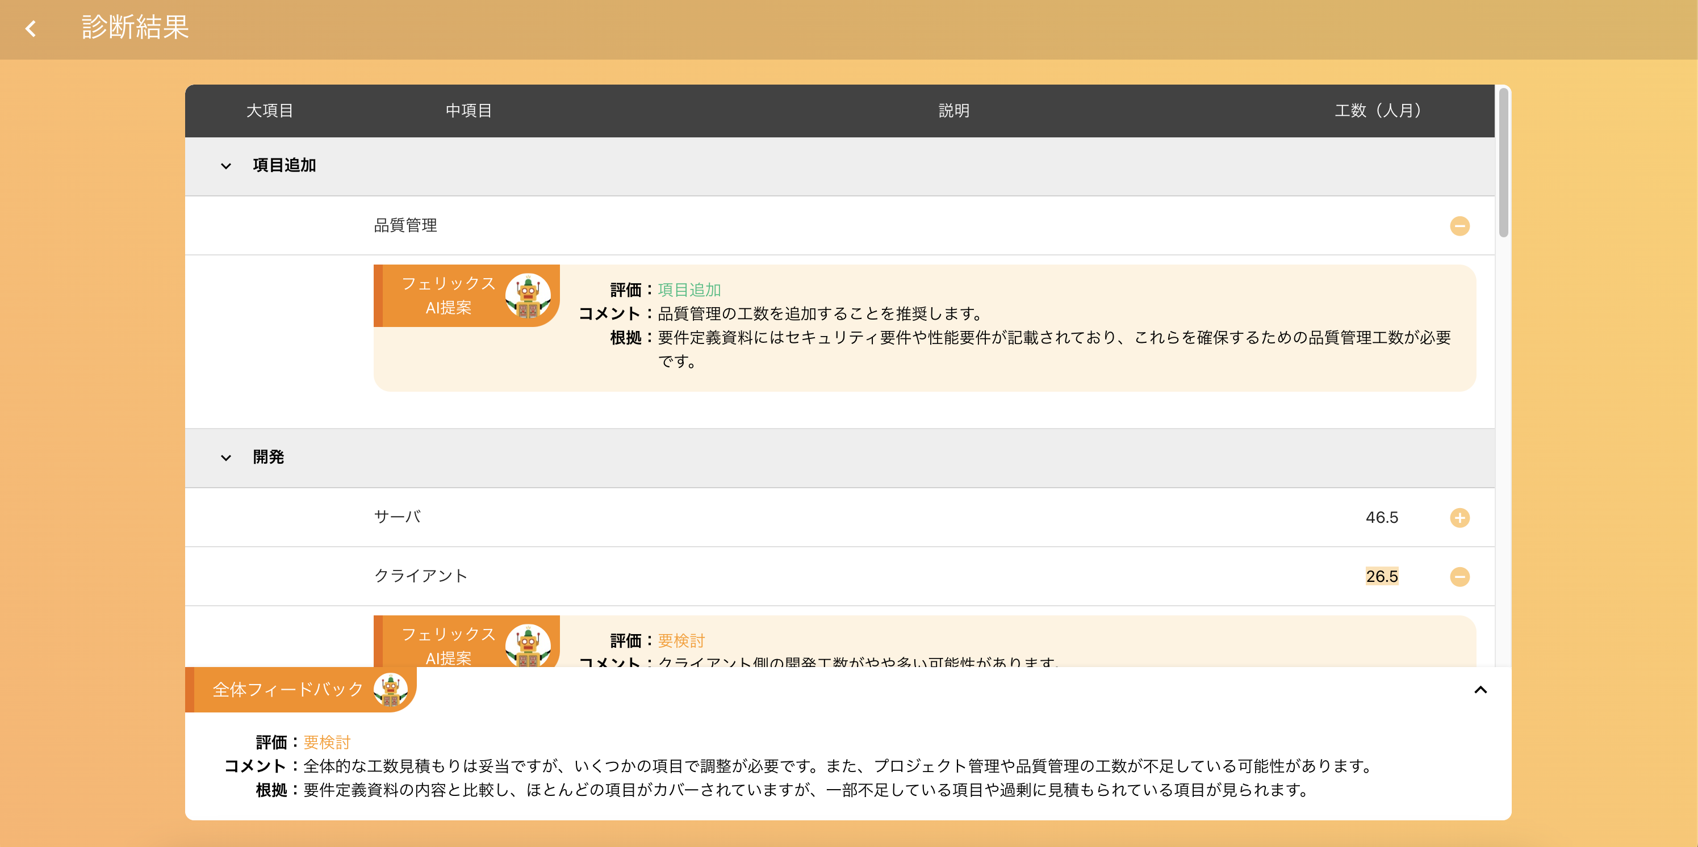Collapse the 開発 section chevron

pos(226,458)
